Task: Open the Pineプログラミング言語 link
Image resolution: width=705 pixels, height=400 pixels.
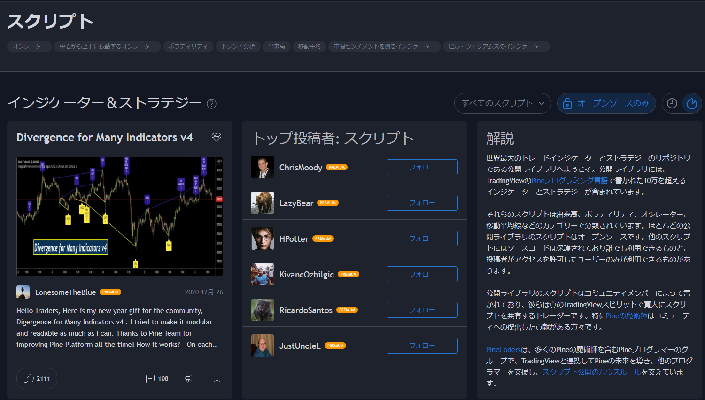Action: pyautogui.click(x=569, y=181)
